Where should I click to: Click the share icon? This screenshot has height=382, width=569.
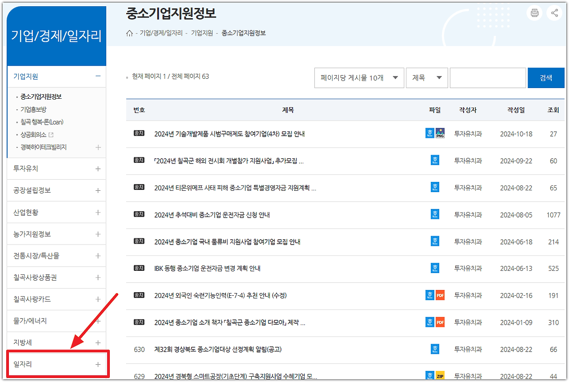click(x=554, y=12)
